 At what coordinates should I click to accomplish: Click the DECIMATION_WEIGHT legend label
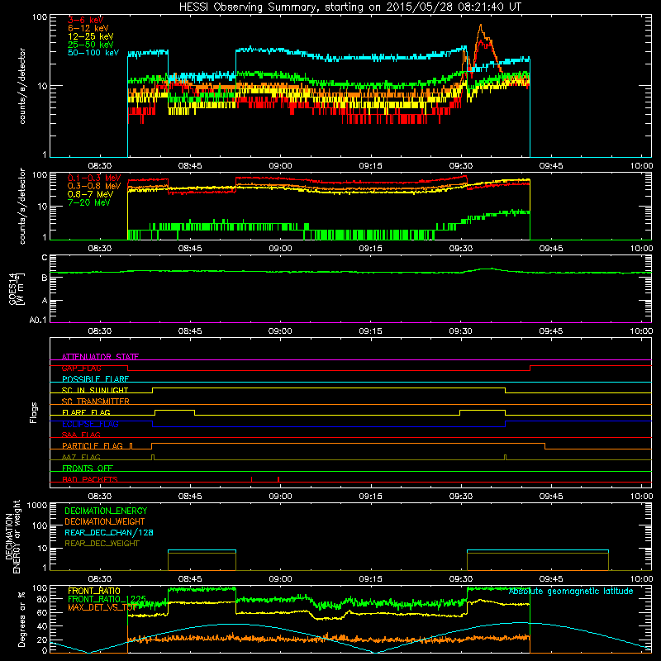click(105, 521)
